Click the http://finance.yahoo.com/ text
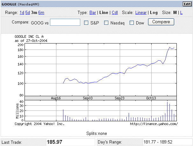This screenshot has width=193, height=146. coord(154,124)
